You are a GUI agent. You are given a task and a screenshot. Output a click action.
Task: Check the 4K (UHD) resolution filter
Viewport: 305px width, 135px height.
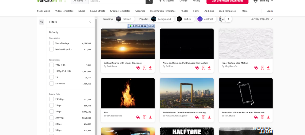tap(52, 83)
